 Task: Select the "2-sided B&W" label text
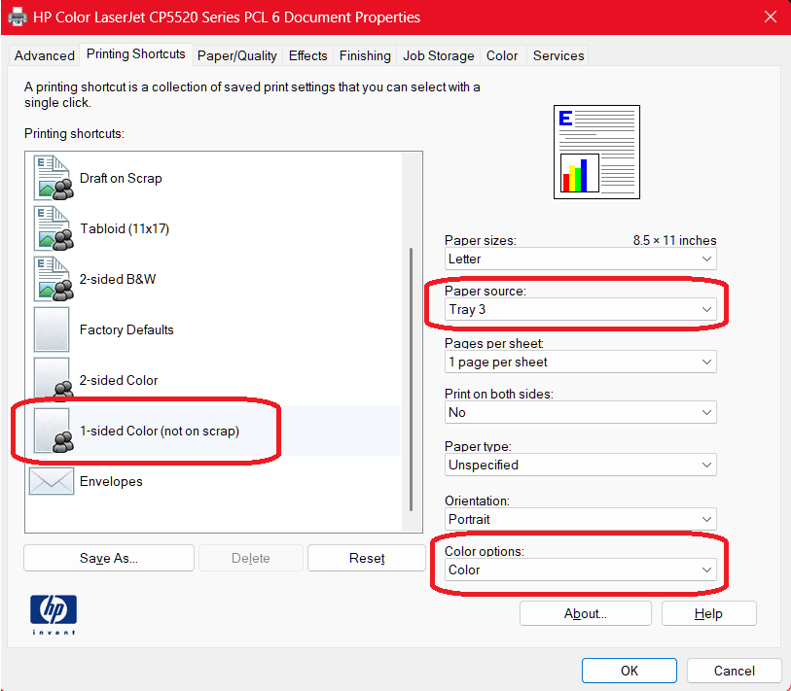pos(118,279)
